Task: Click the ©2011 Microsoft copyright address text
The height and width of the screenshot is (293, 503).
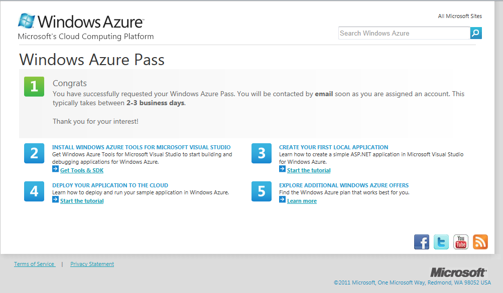Action: (x=412, y=282)
